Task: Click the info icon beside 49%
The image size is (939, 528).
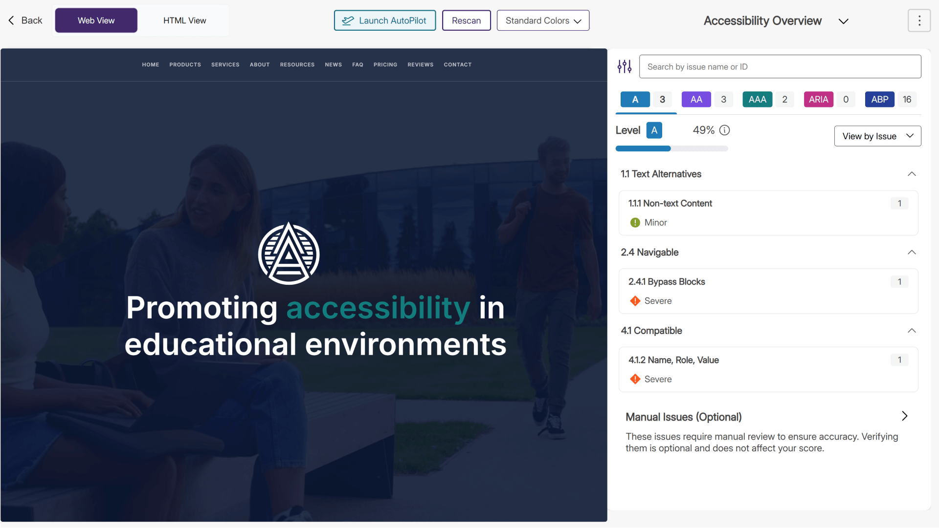Action: click(725, 130)
